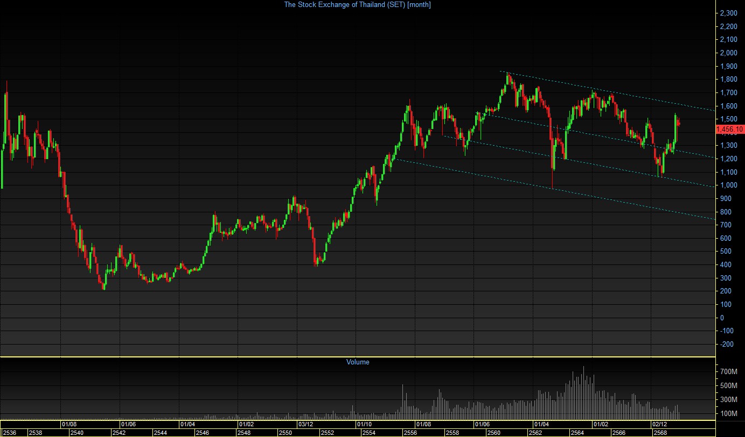Click the tallest volume bar

tap(583, 393)
